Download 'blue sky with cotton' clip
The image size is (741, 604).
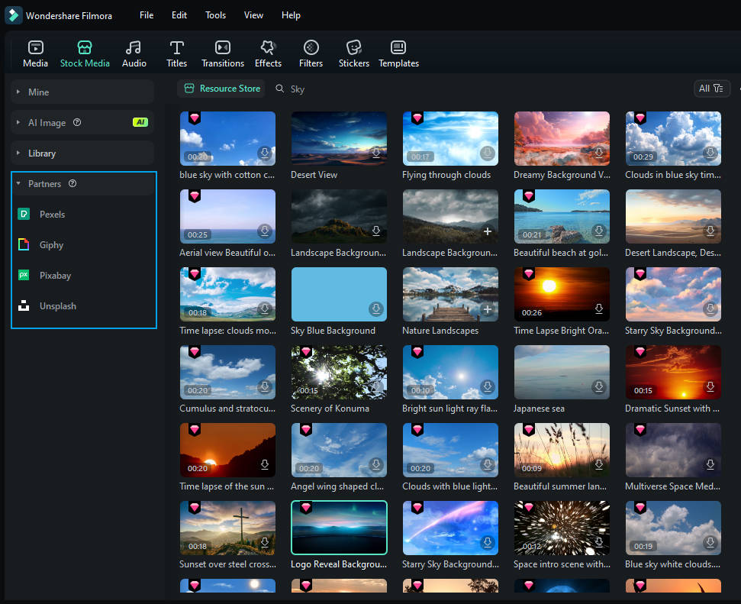[x=265, y=153]
